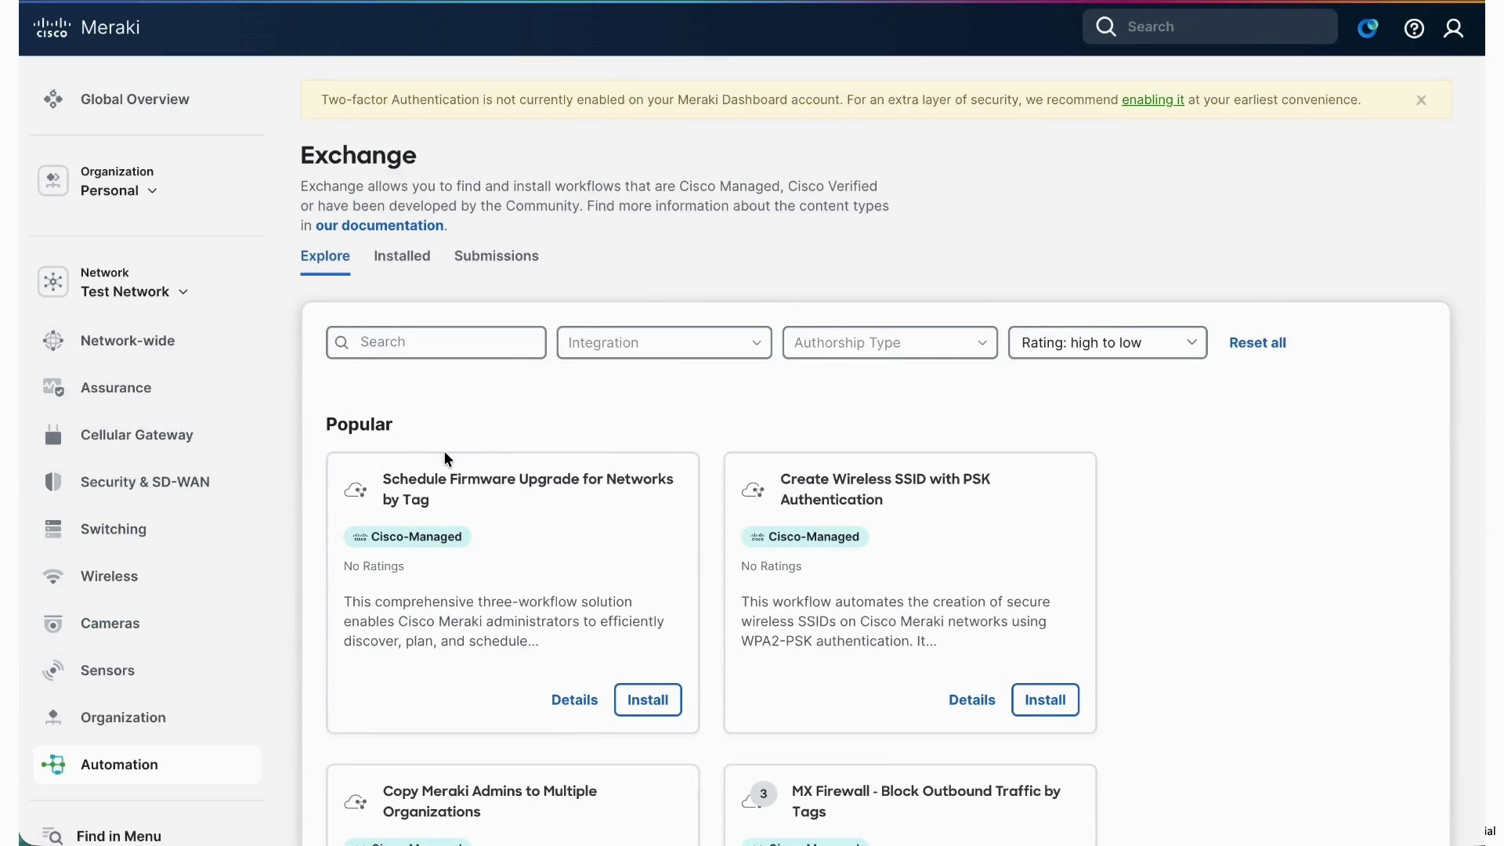Open the AI assistant icon in header
The width and height of the screenshot is (1504, 846).
[1368, 28]
